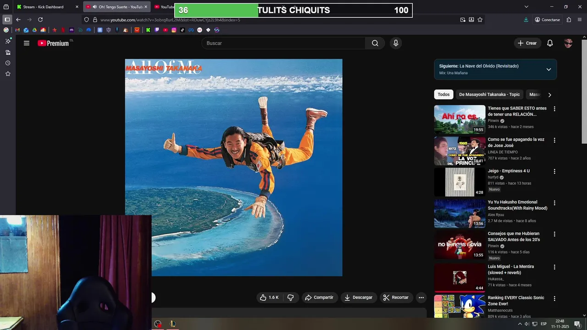
Task: Show hidden system tray icons chevron
Action: click(x=520, y=324)
